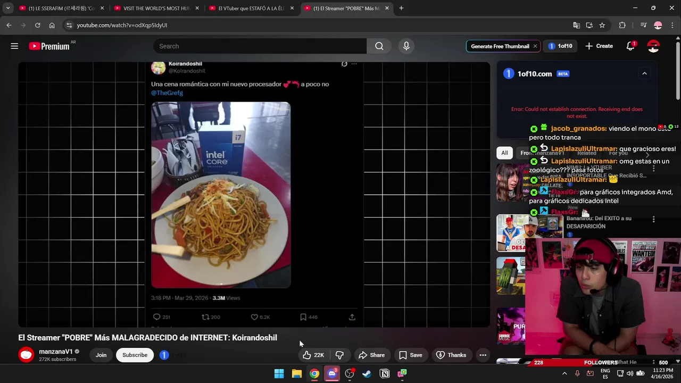This screenshot has width=681, height=383.
Task: Click the magnifier search button
Action: pos(379,46)
